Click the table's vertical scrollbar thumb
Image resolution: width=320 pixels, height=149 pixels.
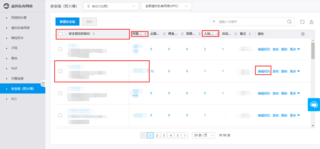click(x=313, y=51)
